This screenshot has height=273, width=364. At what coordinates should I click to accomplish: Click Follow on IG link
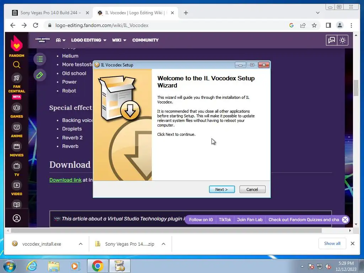(201, 220)
